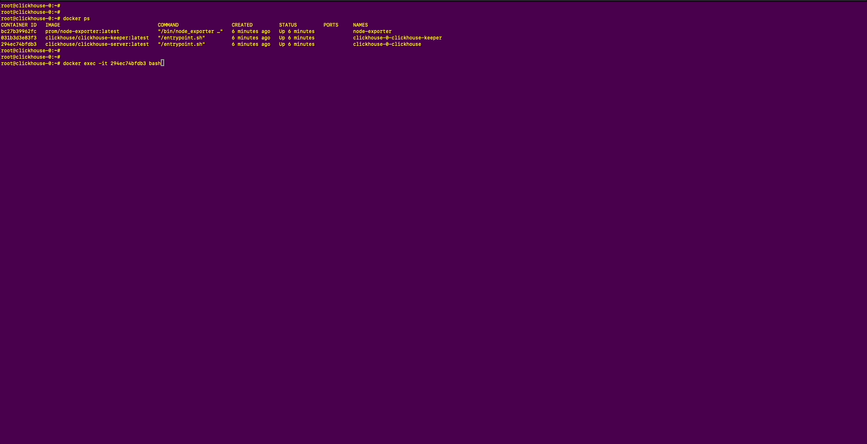Click the CONTAINER ID column header
Viewport: 867px width, 444px height.
click(19, 25)
